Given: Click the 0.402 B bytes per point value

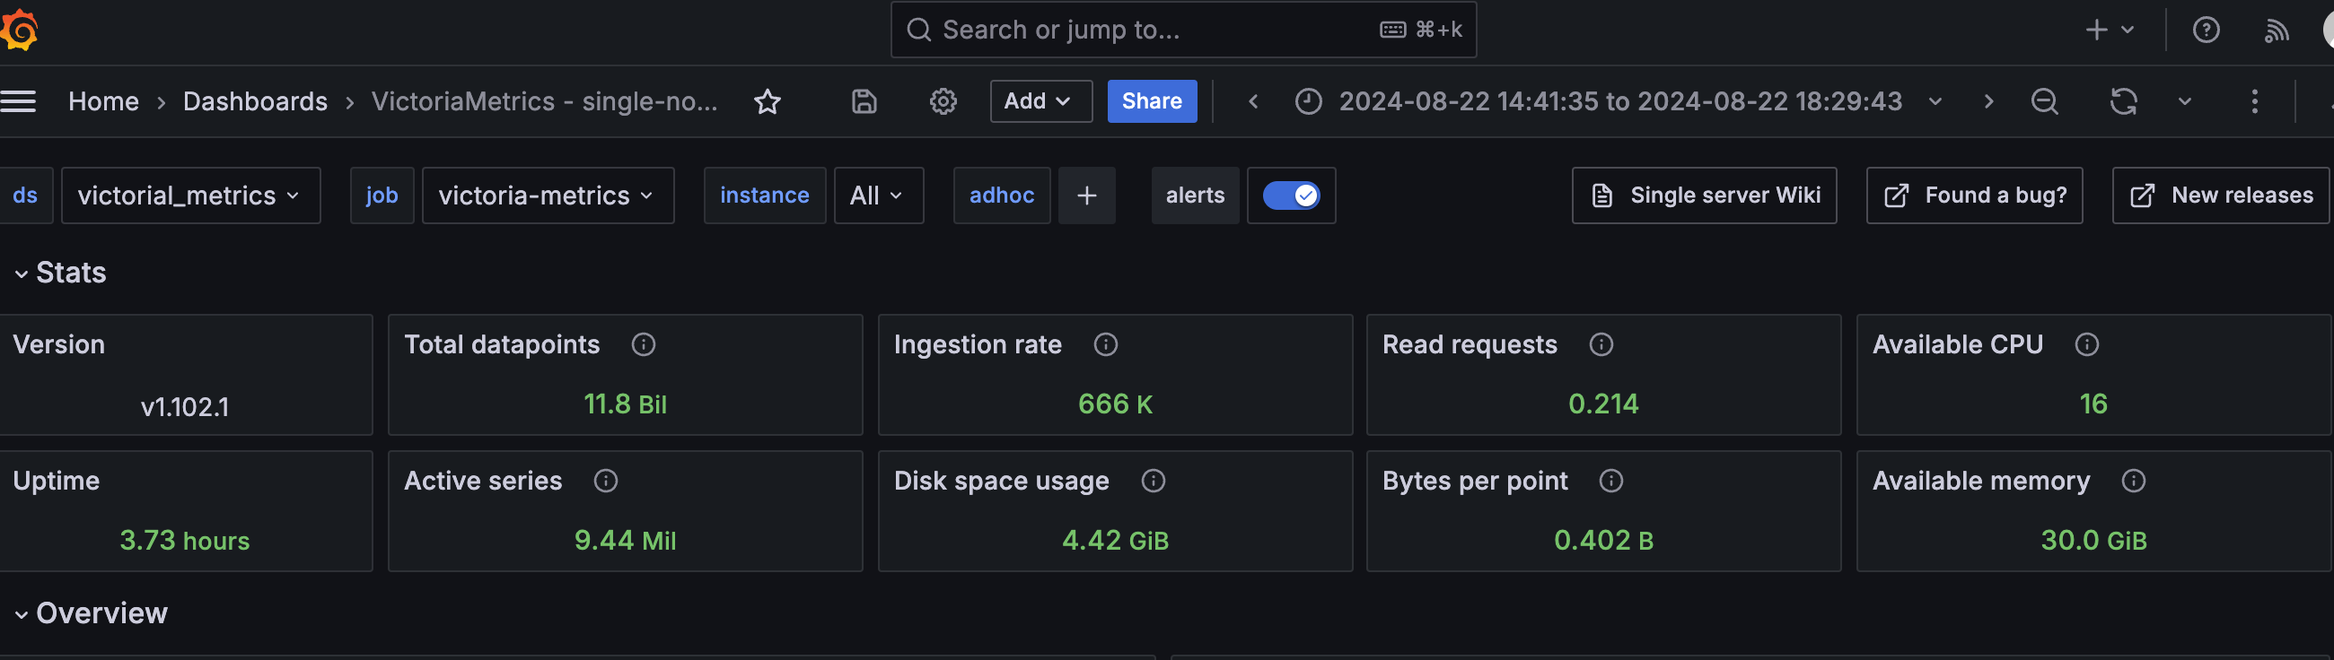Looking at the screenshot, I should click(1603, 541).
